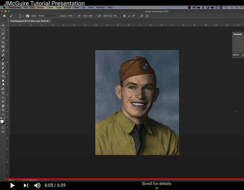Viewport: 244px width, 190px height.
Task: Expand the toolbox double-arrow
Action: [1, 20]
